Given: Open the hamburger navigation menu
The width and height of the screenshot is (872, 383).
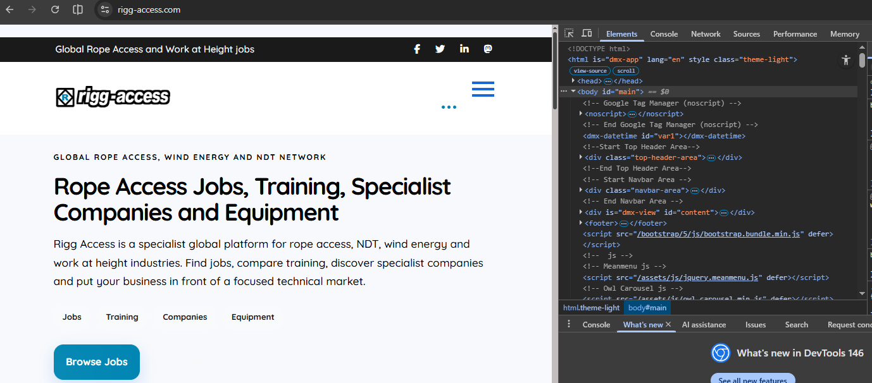Looking at the screenshot, I should [483, 89].
